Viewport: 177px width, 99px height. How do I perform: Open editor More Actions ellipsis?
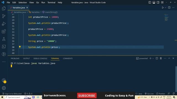[173, 7]
